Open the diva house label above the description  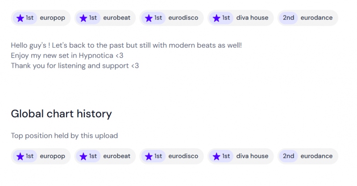point(252,18)
